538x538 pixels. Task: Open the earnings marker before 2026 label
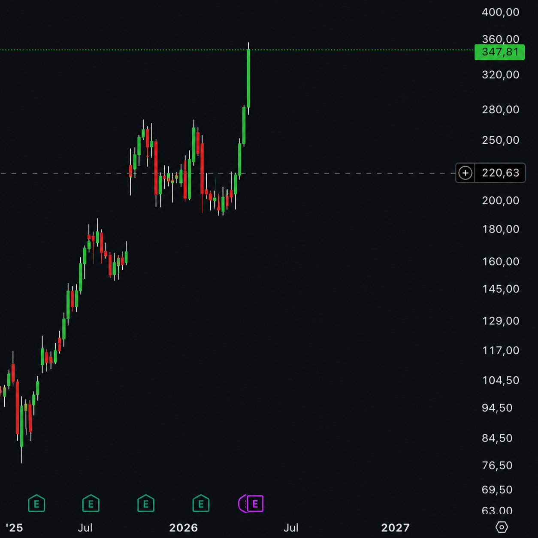click(146, 504)
